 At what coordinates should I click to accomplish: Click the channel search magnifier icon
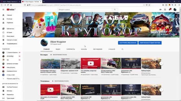point(122,49)
